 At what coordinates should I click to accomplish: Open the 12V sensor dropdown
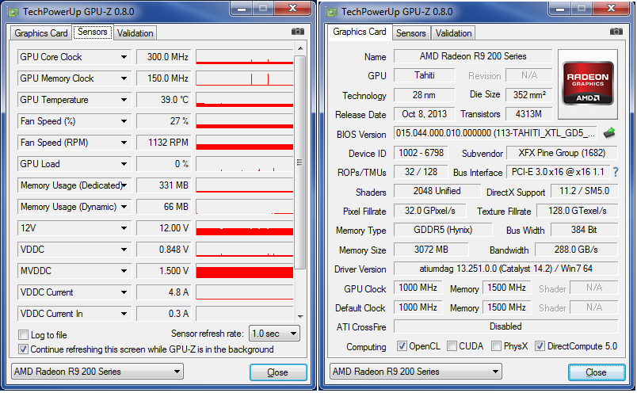pos(124,228)
